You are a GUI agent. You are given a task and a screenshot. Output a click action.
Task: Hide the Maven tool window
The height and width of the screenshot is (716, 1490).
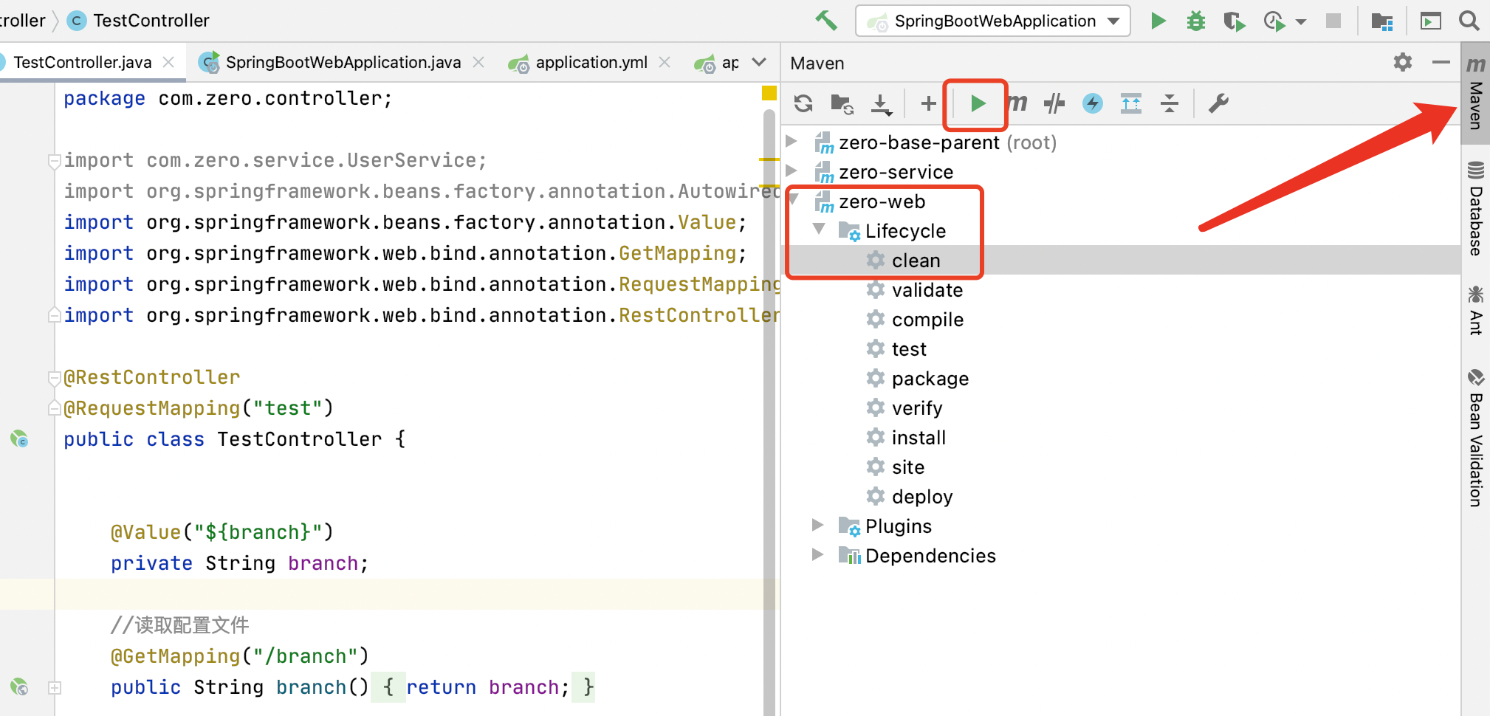point(1441,63)
